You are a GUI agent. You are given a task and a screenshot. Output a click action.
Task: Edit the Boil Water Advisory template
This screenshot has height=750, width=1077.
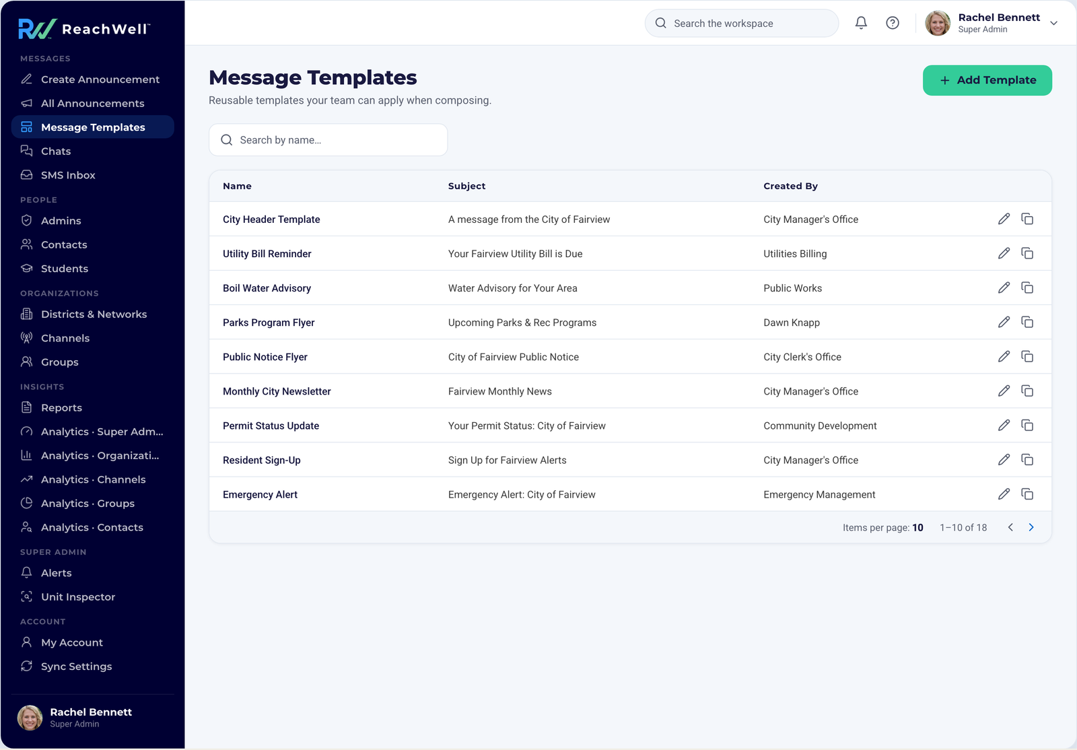click(1004, 287)
